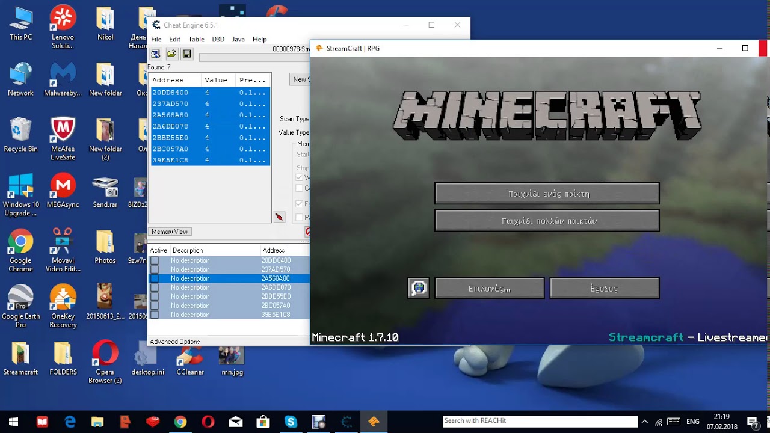Image resolution: width=770 pixels, height=433 pixels.
Task: Open the D3D menu in Cheat Engine
Action: point(218,39)
